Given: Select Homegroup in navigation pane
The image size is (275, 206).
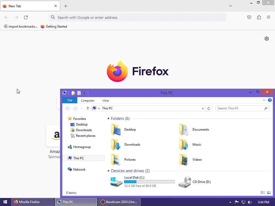Looking at the screenshot, I should click(79, 147).
